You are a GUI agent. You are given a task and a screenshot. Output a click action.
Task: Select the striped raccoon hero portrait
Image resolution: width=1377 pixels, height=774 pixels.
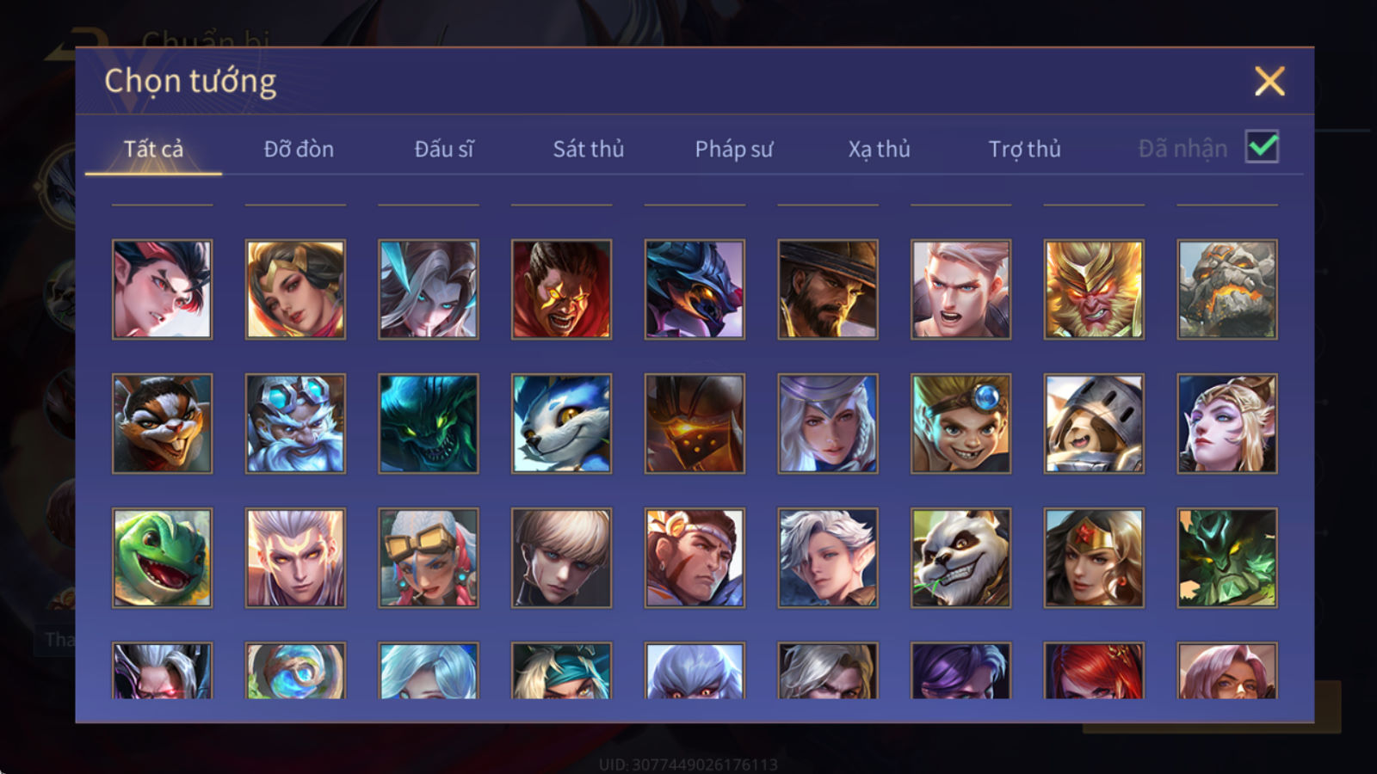click(x=162, y=423)
